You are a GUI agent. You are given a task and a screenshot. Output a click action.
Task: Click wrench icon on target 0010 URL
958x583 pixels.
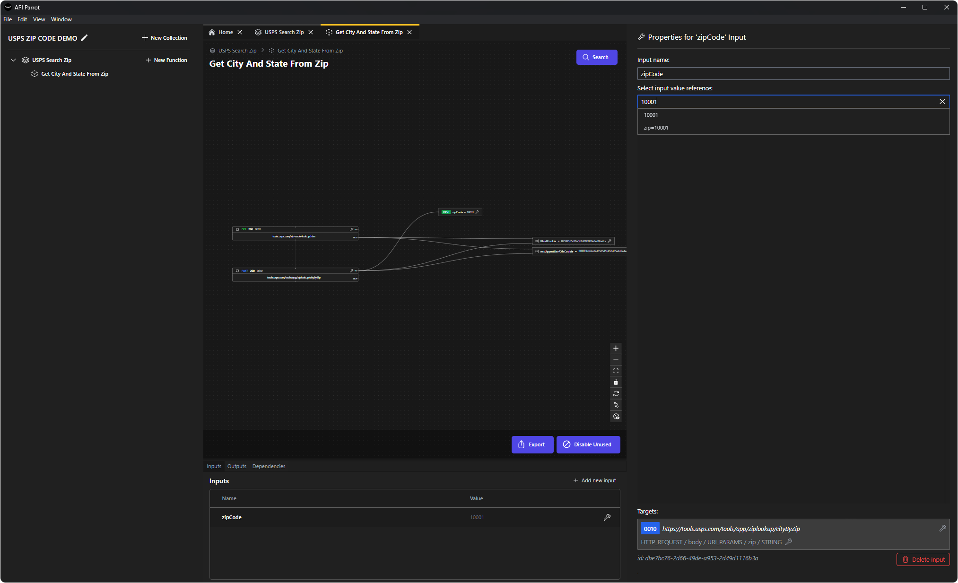[942, 528]
